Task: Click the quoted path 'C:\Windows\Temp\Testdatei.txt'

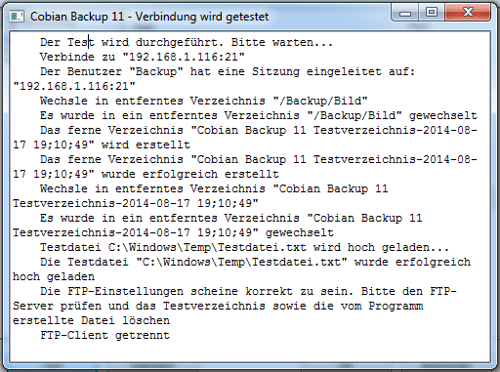Action: (x=241, y=262)
